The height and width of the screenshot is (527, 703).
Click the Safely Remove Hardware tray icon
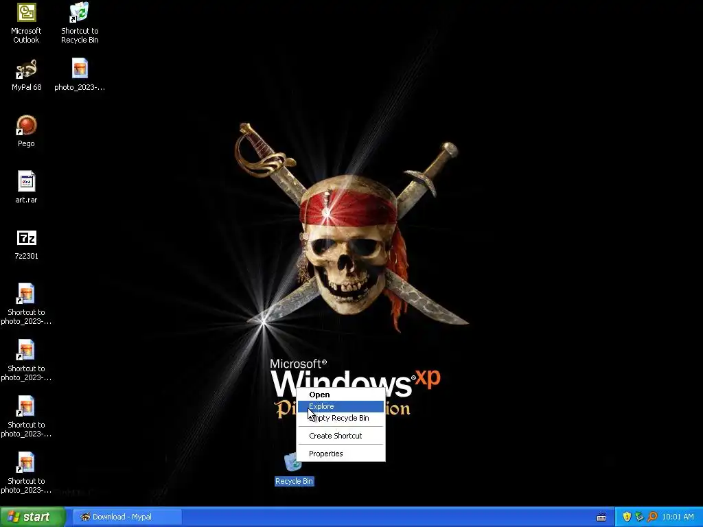[x=639, y=517]
